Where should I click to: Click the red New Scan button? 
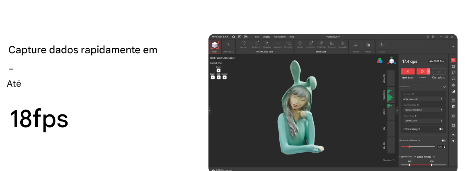(x=408, y=71)
